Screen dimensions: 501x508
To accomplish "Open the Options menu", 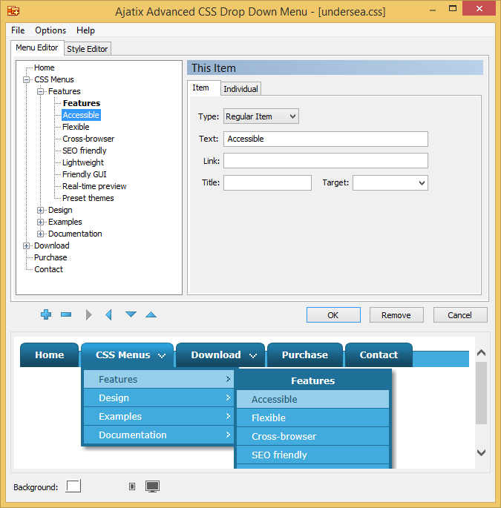I will [50, 30].
